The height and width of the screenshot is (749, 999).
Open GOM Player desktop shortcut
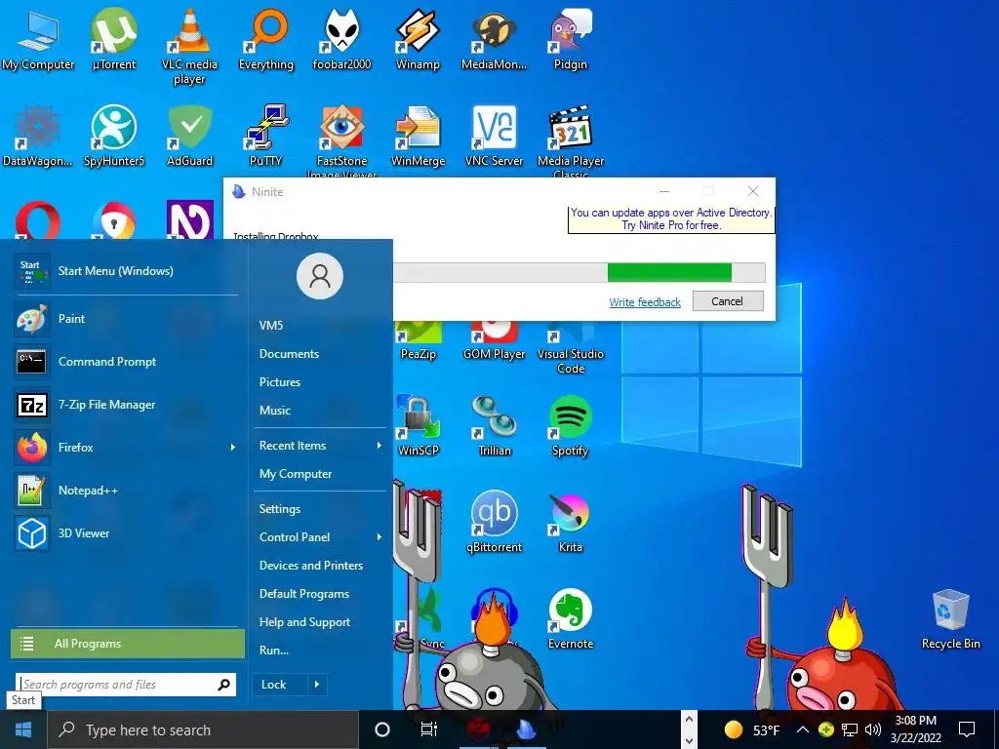click(x=495, y=342)
